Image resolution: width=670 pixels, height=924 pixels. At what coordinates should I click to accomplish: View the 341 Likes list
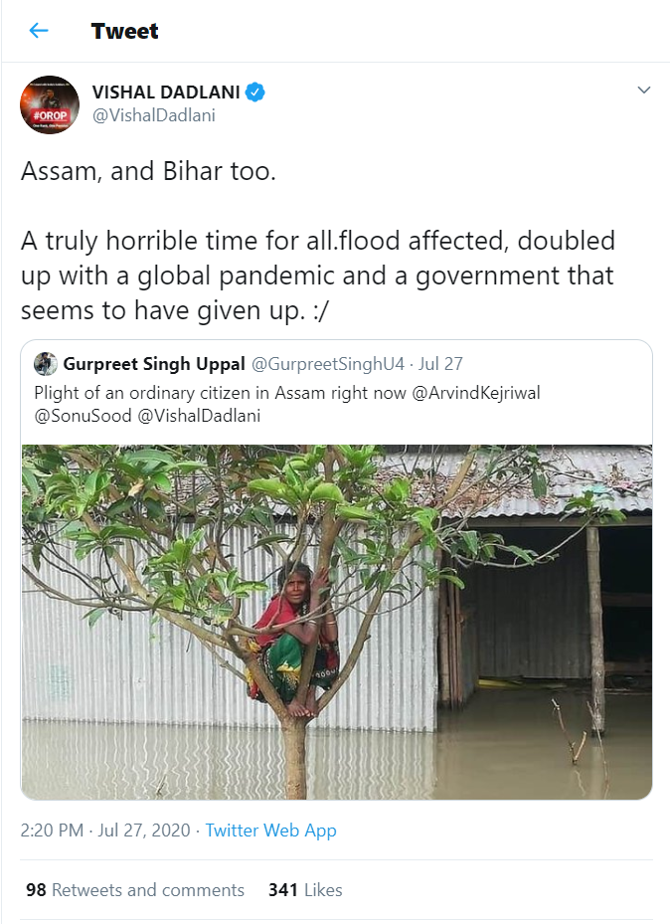[x=305, y=890]
